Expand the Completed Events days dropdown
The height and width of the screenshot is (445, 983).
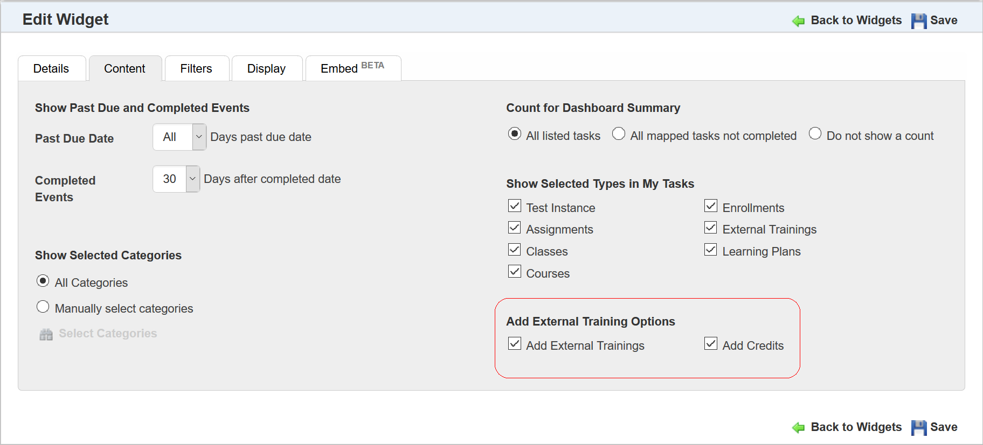coord(192,179)
